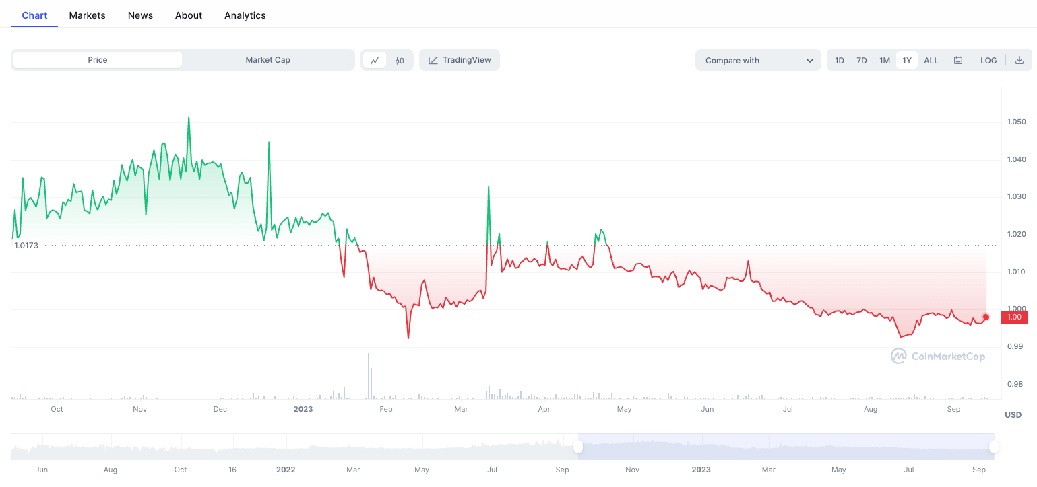The image size is (1037, 487).
Task: Select the ALL time range
Action: pos(931,60)
